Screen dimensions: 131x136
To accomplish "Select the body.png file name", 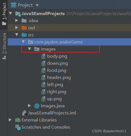I will 57,56.
